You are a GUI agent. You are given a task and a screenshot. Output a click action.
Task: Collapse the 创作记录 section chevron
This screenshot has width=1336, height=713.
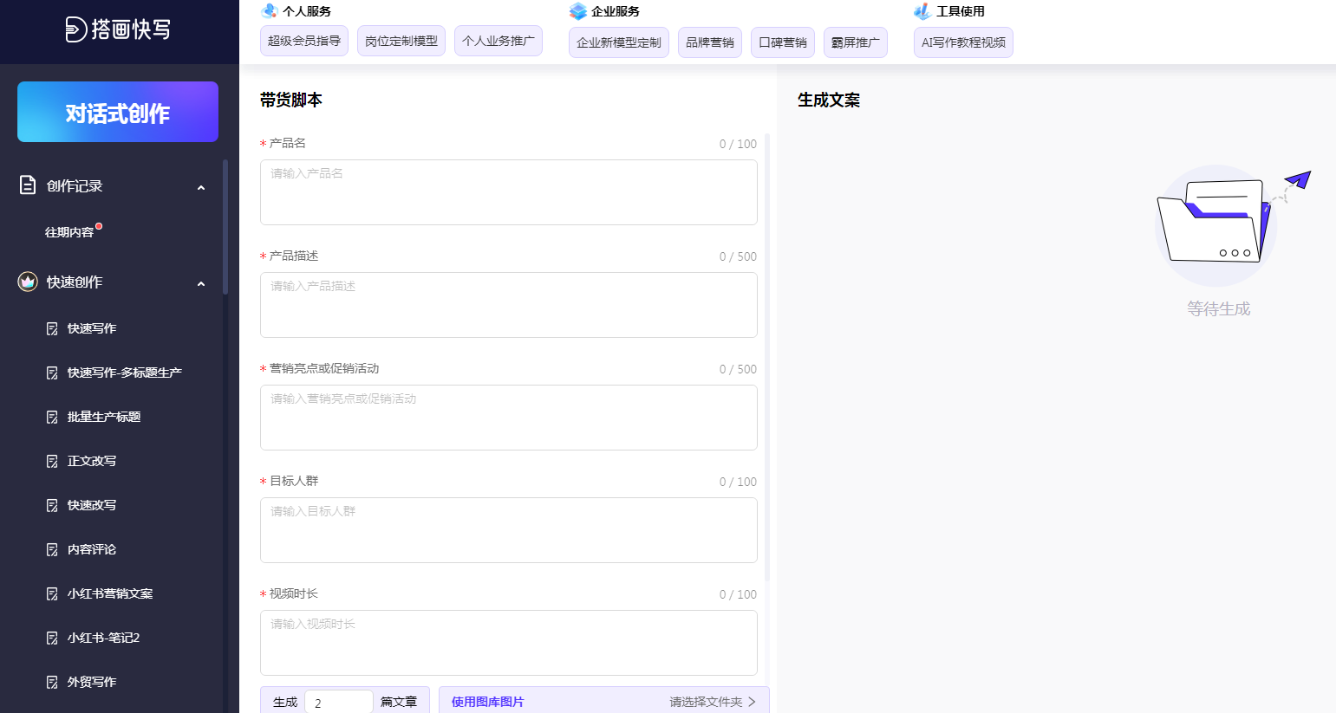(x=201, y=187)
